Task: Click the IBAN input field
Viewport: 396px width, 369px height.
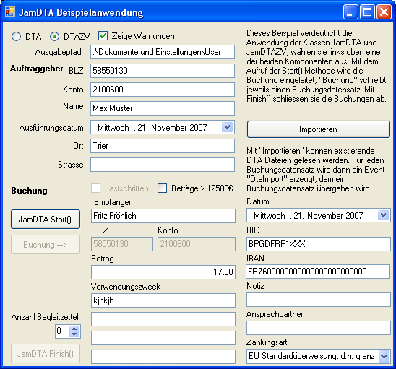Action: tap(318, 272)
